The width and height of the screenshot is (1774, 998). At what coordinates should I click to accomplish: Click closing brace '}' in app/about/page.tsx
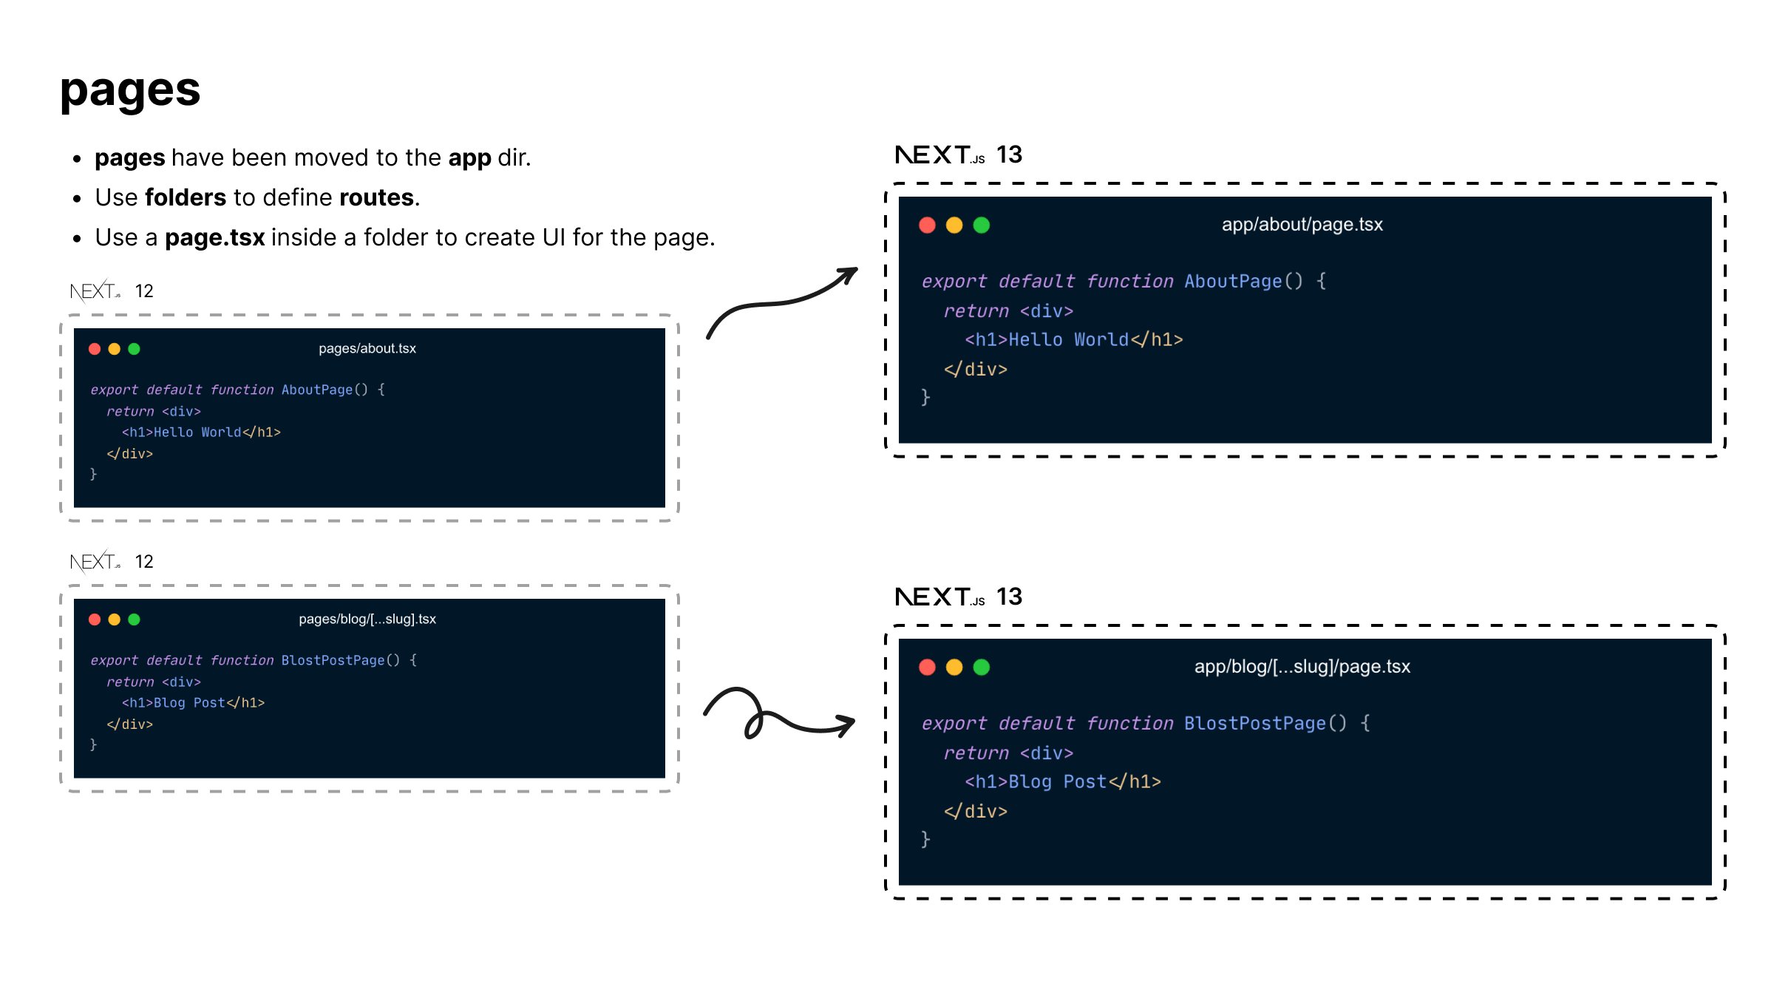click(925, 397)
